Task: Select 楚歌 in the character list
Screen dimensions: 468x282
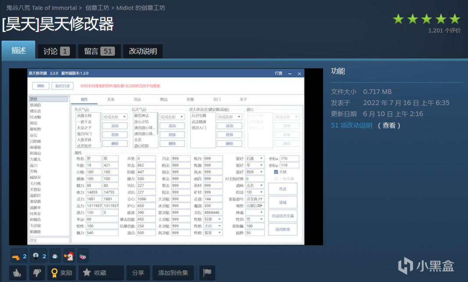Action: (x=48, y=99)
